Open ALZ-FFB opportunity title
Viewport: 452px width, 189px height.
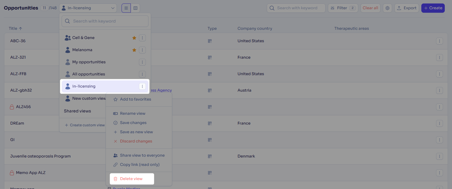pyautogui.click(x=18, y=74)
